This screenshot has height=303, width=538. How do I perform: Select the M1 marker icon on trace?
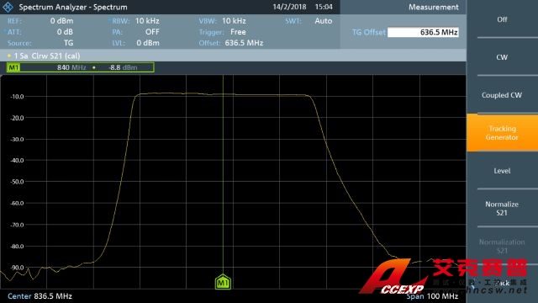click(x=223, y=282)
